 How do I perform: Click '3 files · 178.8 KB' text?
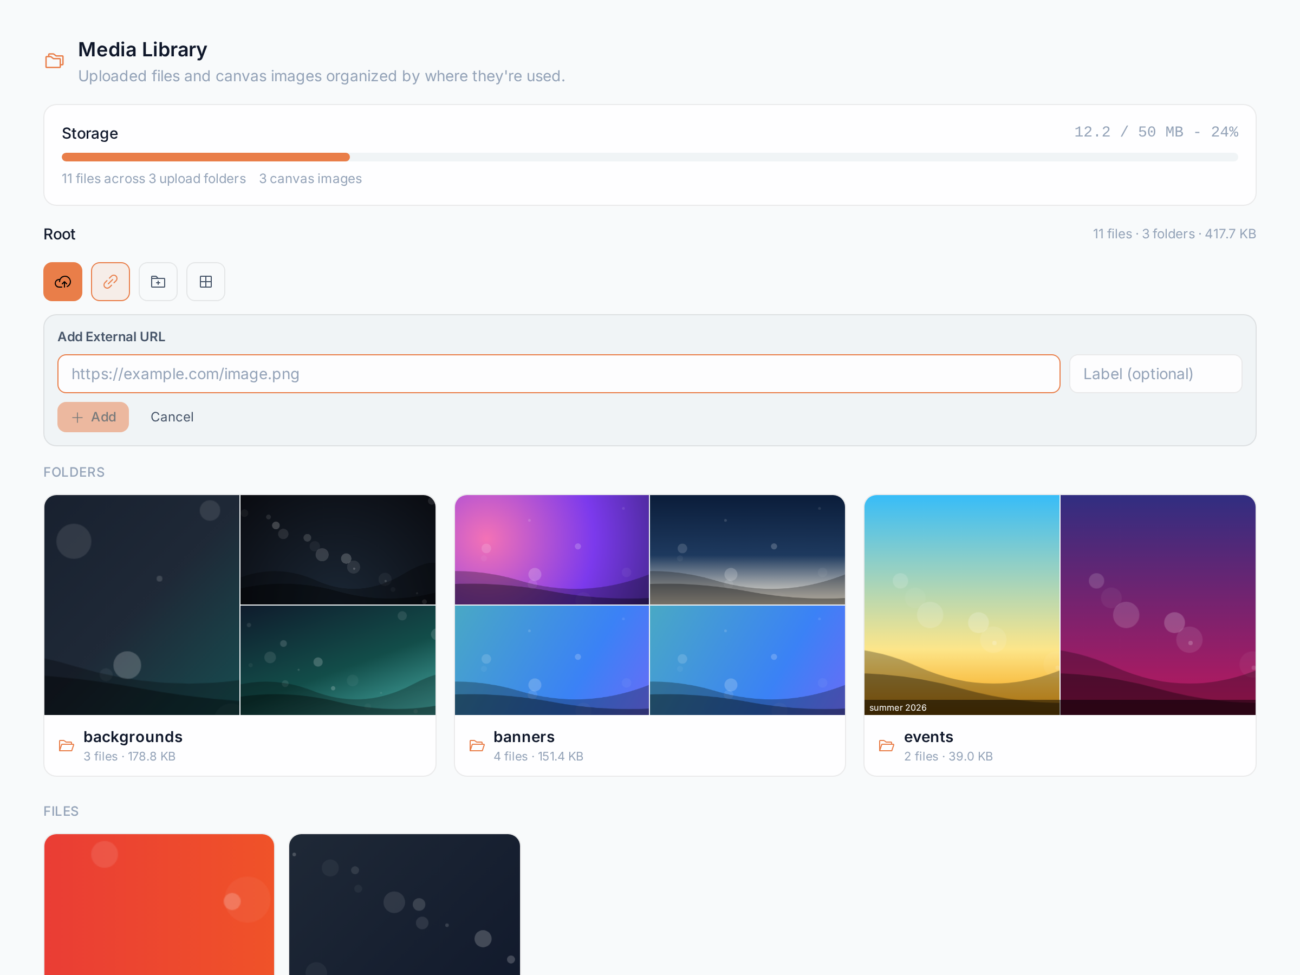(x=129, y=756)
